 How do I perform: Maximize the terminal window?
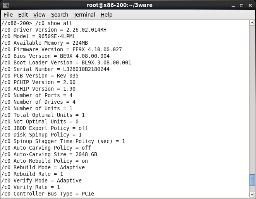click(x=241, y=5)
